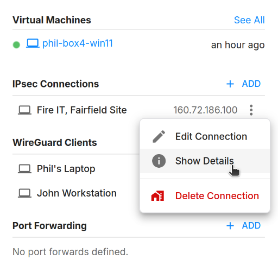Screen dimensions: 278x266
Task: Click ADD next to IPsec Connections
Action: click(251, 84)
